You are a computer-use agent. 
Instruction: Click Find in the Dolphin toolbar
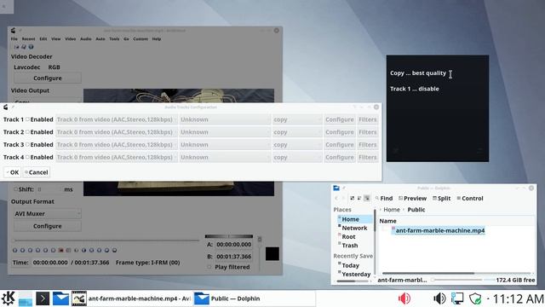pyautogui.click(x=384, y=198)
